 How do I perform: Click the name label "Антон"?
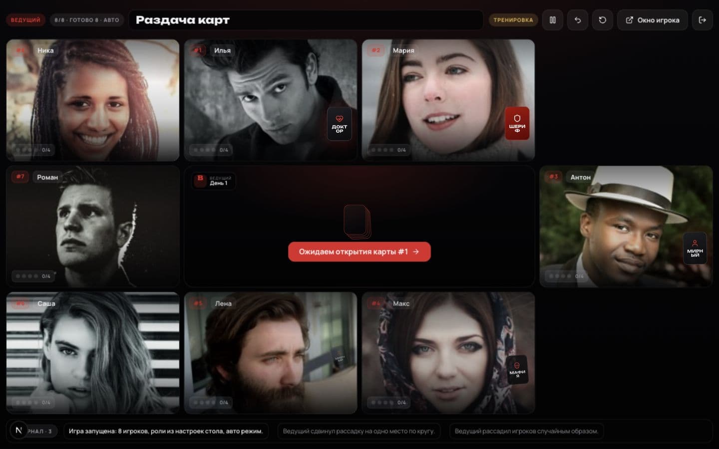(580, 177)
